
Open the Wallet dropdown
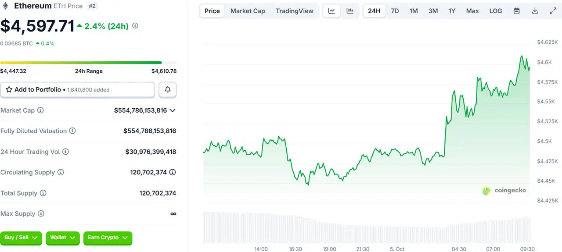(63, 238)
